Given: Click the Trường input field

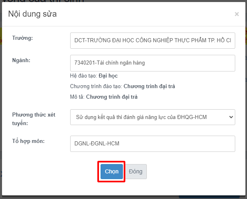Looking at the screenshot, I should [x=152, y=41].
